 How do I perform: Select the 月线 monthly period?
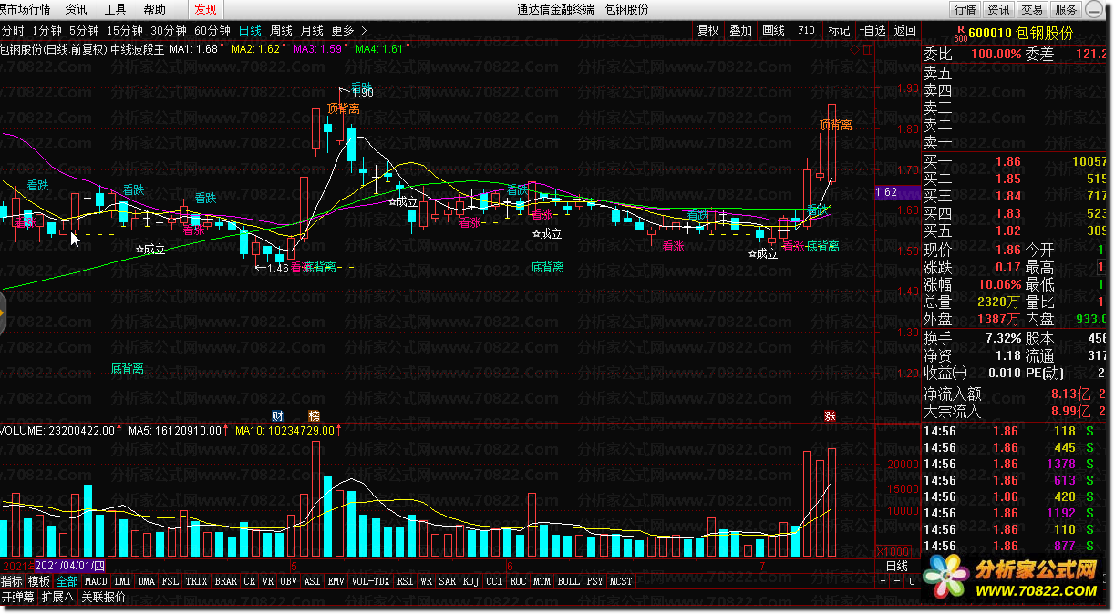[312, 30]
